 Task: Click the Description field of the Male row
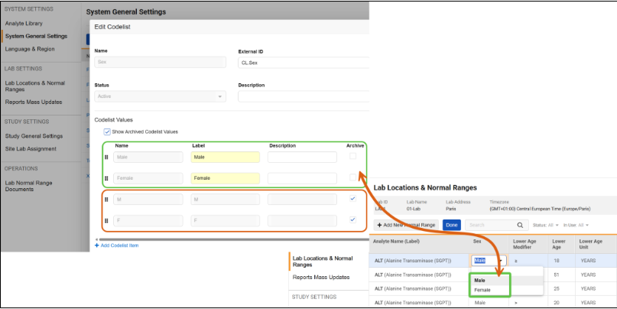pos(302,157)
